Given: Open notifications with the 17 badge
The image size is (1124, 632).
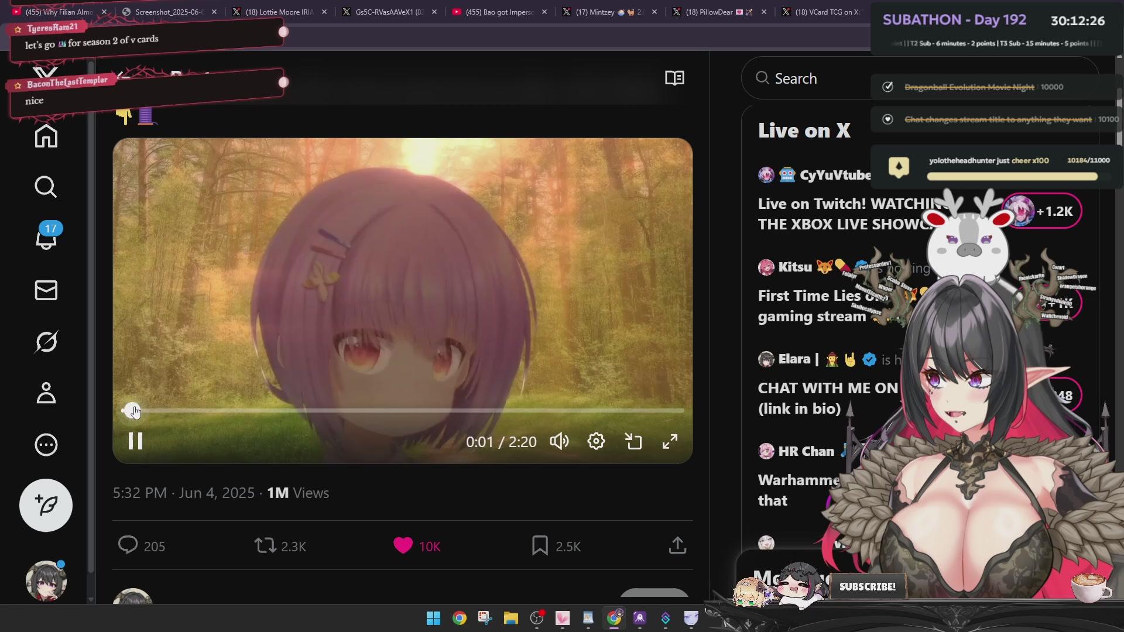Looking at the screenshot, I should (46, 237).
